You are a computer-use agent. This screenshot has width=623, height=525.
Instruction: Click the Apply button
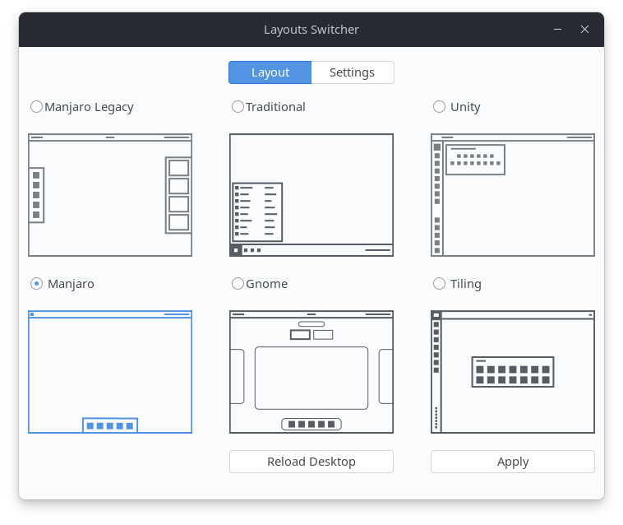[x=513, y=462]
